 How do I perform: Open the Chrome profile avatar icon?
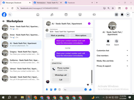[126, 8]
